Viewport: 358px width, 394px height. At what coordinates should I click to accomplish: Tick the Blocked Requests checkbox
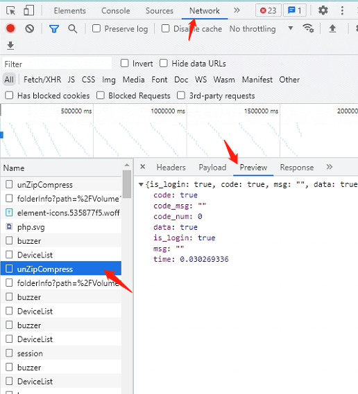(101, 96)
